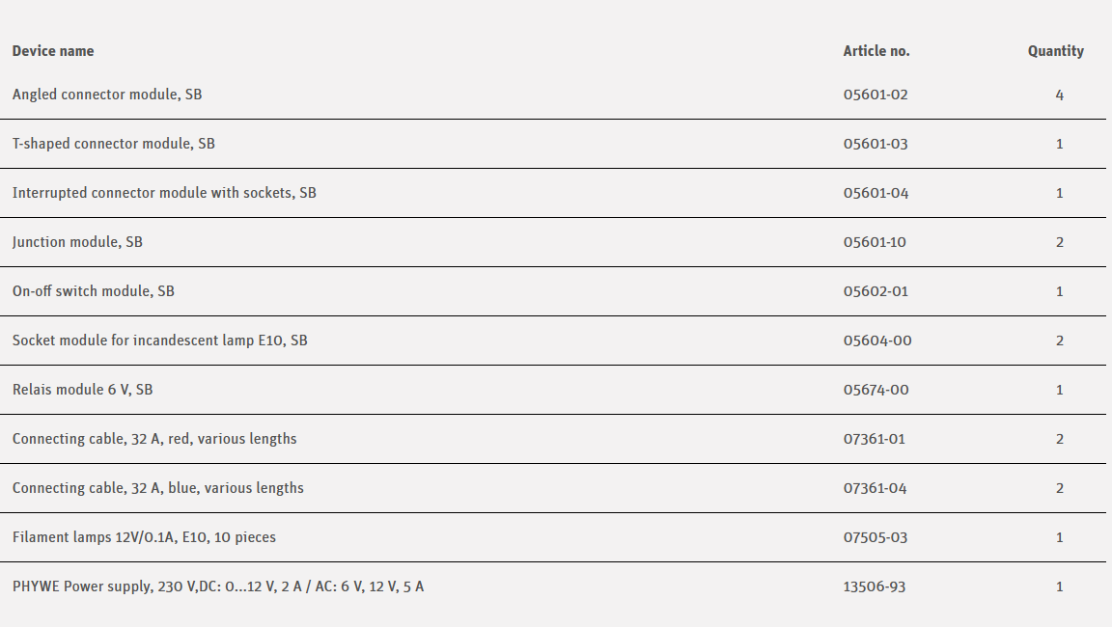
Task: Click article number 07505-03
Action: click(x=876, y=537)
